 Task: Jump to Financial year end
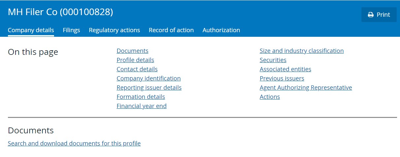141,106
